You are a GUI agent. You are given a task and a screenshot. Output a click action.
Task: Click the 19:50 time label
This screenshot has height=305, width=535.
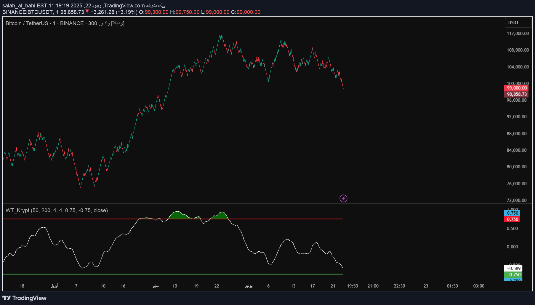pyautogui.click(x=353, y=286)
